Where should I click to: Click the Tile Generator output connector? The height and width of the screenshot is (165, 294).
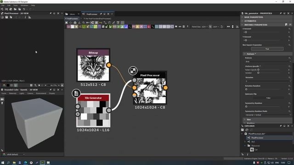pos(109,110)
